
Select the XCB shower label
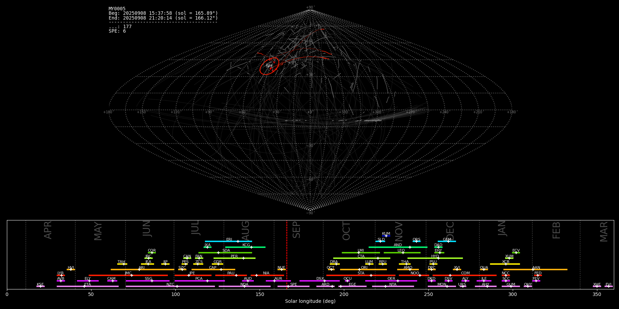pyautogui.click(x=506, y=262)
